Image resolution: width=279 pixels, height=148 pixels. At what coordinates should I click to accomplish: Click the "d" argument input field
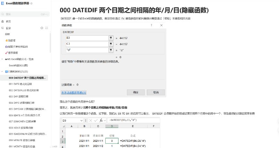pos(87,50)
